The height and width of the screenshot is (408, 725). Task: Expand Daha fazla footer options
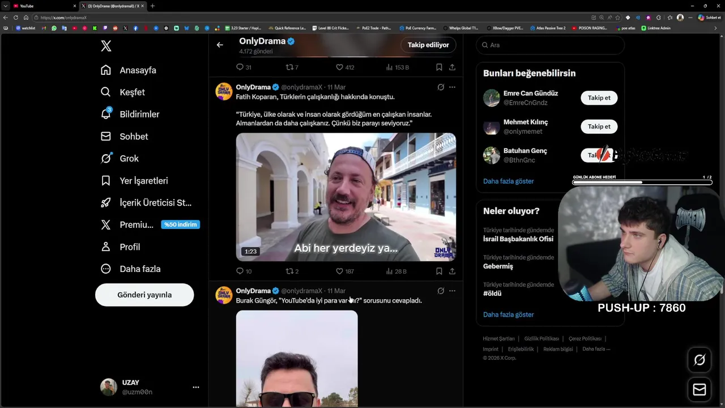coord(596,349)
